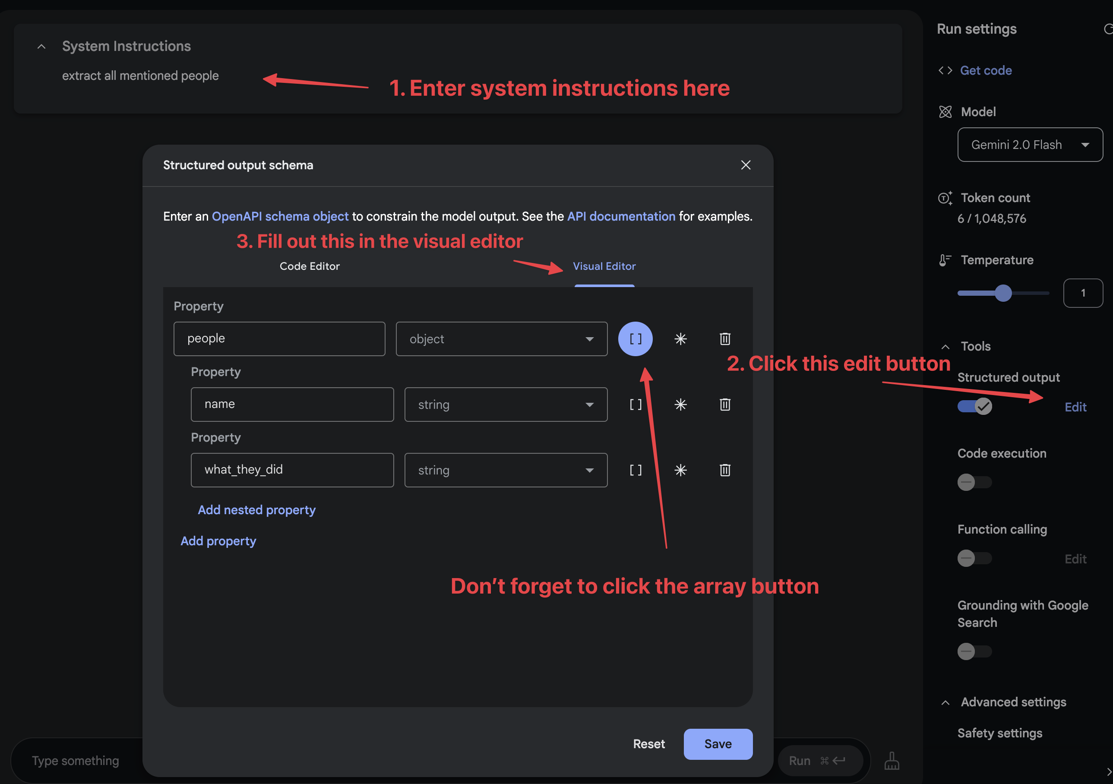Collapse the Tools section
The height and width of the screenshot is (784, 1113).
click(945, 347)
